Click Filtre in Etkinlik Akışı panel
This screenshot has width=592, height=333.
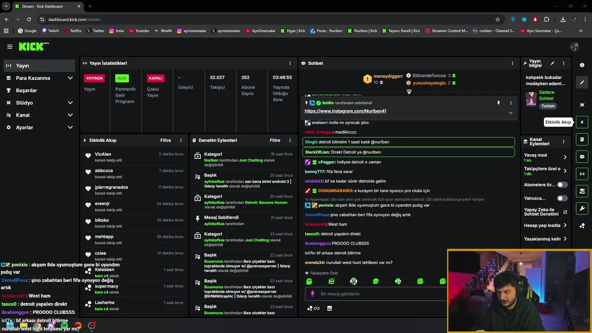166,140
